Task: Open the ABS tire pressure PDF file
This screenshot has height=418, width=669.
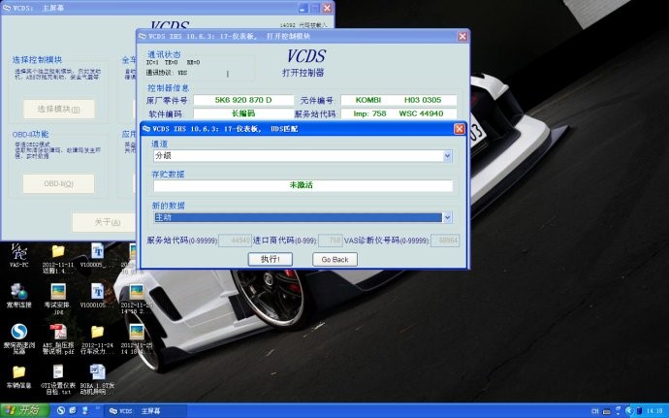Action: coord(58,338)
